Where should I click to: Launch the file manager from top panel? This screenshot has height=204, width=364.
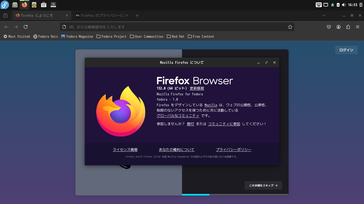point(15,5)
